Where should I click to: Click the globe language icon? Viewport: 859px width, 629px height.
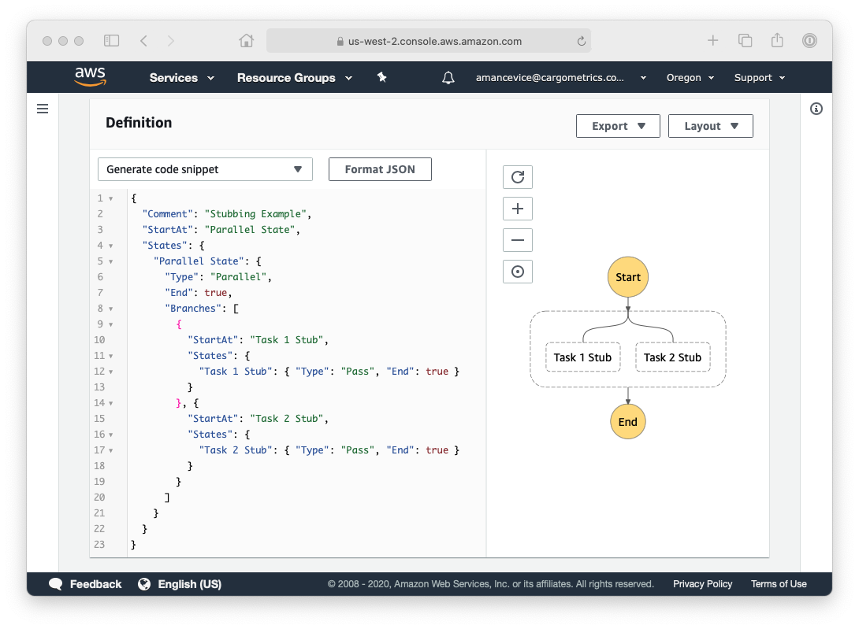click(144, 584)
